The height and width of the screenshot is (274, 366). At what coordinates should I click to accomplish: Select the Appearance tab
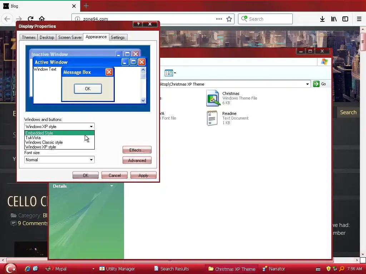pos(96,37)
